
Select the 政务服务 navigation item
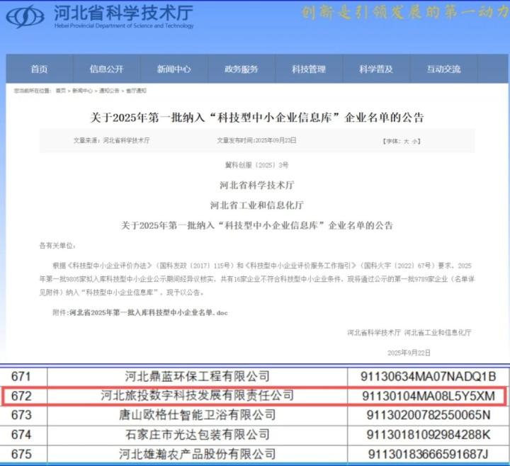(x=242, y=69)
